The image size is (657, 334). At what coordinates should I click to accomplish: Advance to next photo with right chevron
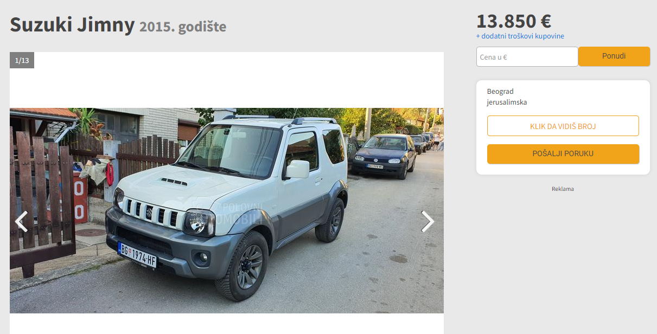click(428, 221)
